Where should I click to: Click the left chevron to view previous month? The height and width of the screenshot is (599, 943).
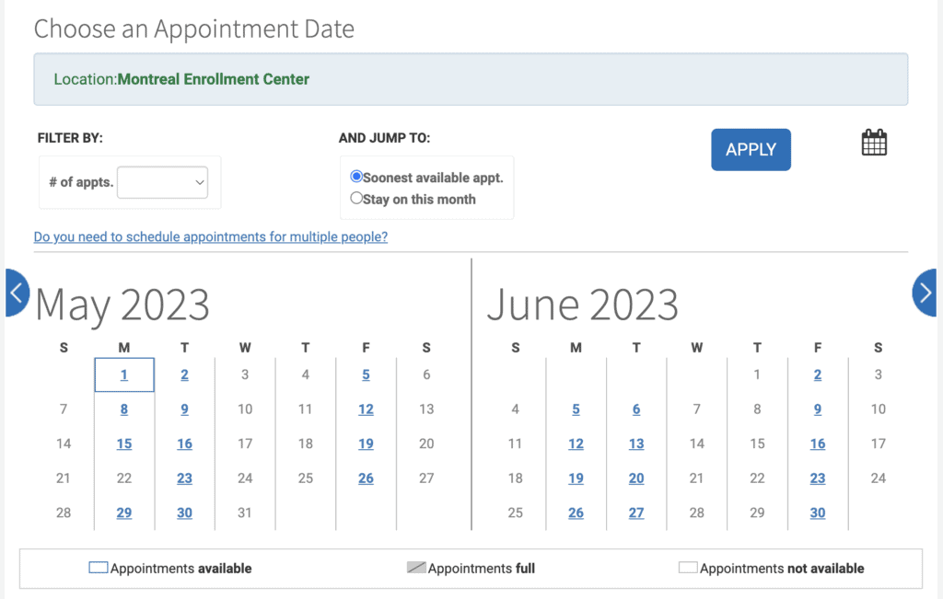coord(16,293)
